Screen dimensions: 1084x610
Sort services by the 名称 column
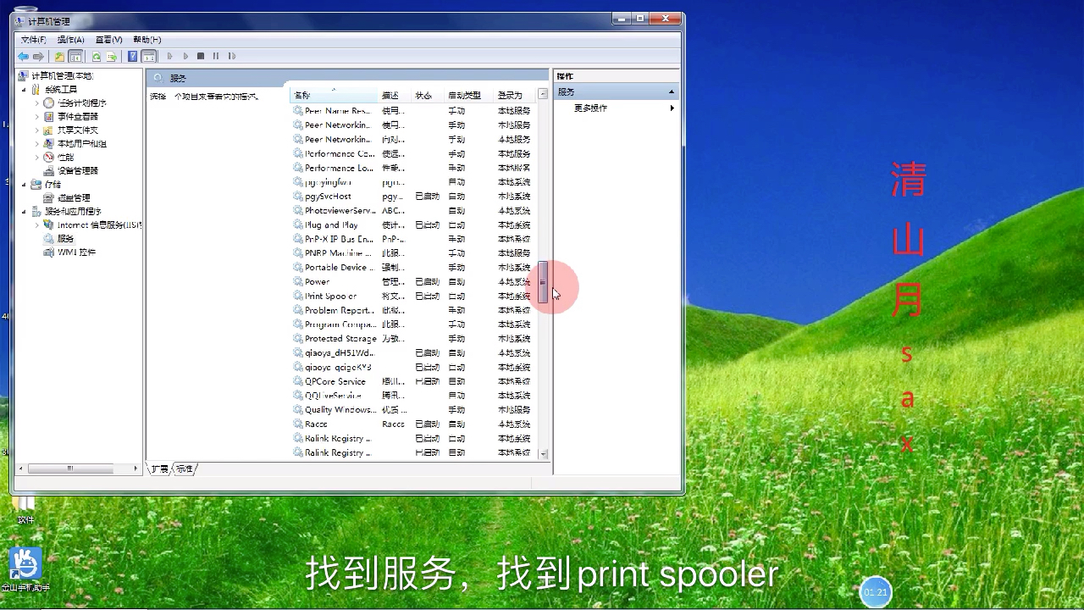coord(334,95)
